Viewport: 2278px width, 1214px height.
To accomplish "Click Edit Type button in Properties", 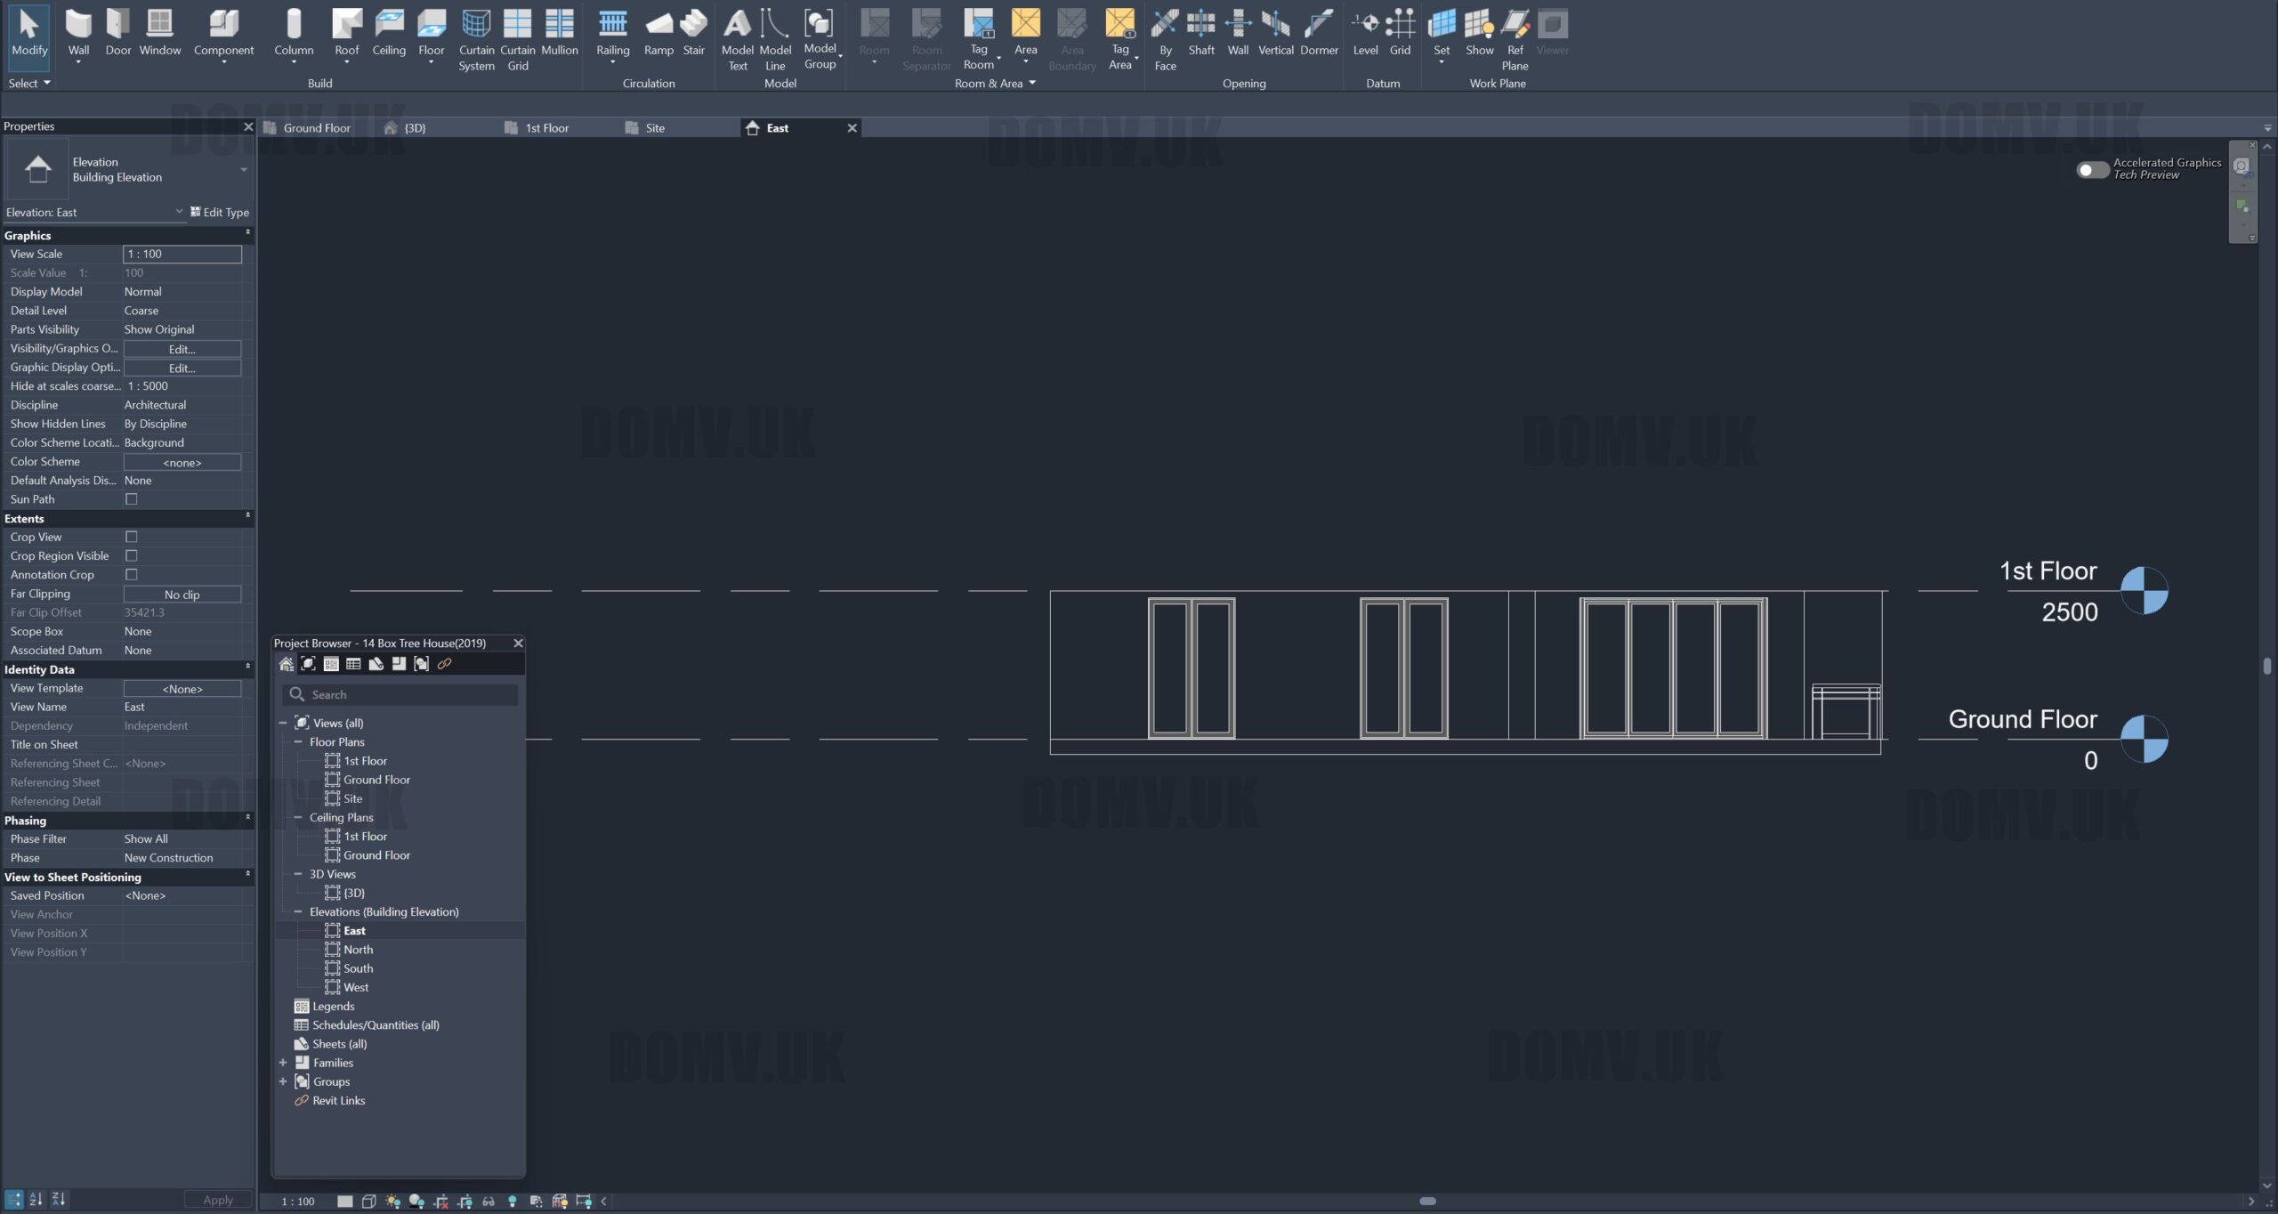I will (x=220, y=212).
